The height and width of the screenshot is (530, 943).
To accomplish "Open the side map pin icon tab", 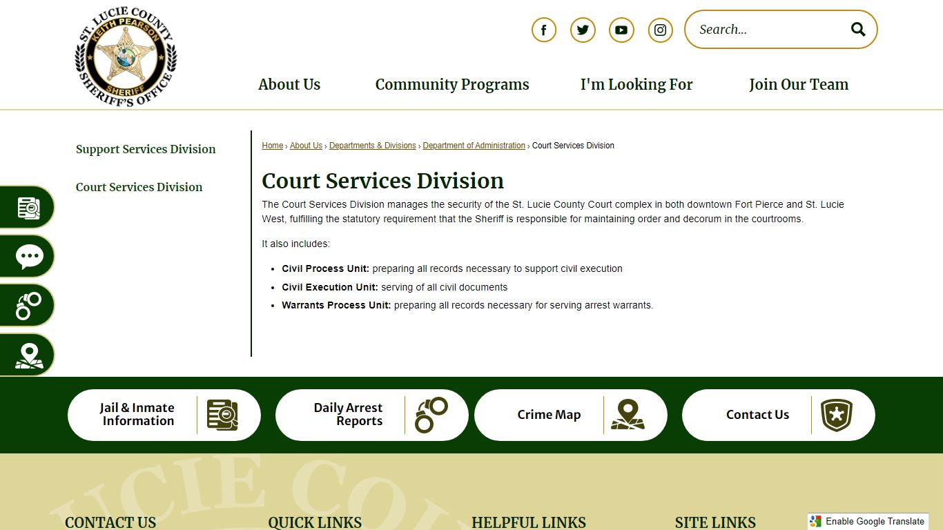I will pyautogui.click(x=28, y=355).
